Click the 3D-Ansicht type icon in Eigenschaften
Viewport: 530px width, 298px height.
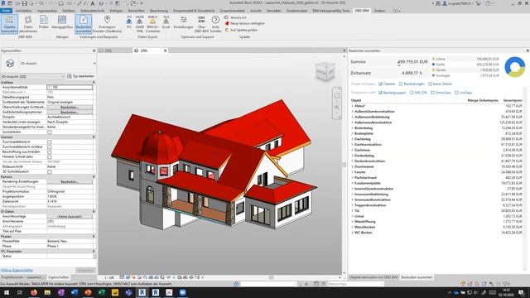(10, 63)
